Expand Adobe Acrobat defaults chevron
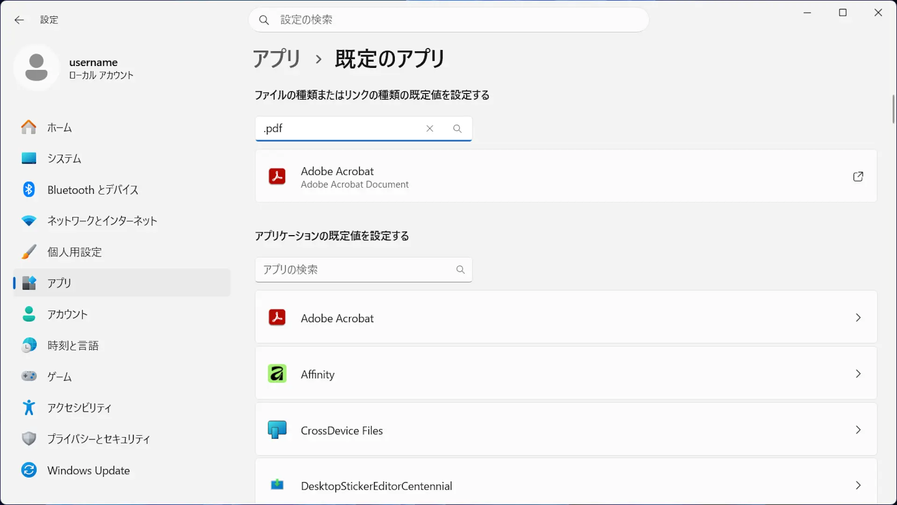 tap(858, 317)
